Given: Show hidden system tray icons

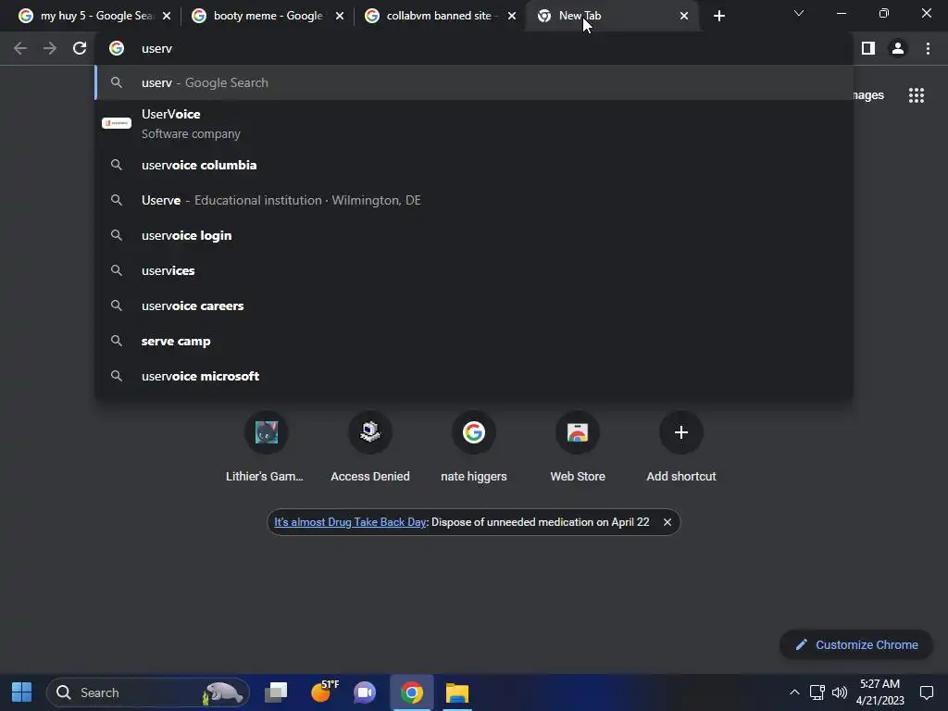Looking at the screenshot, I should click(x=794, y=692).
